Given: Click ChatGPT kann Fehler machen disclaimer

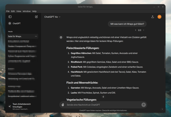Looking at the screenshot, I should point(103,111).
